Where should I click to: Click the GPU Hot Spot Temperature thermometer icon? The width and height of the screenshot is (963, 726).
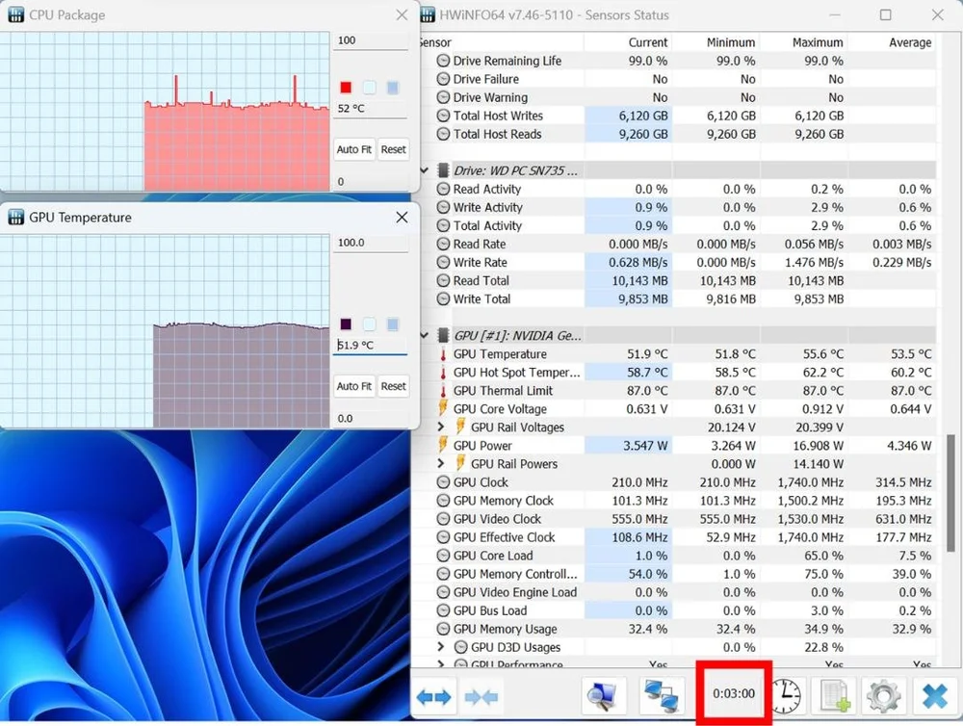coord(443,373)
